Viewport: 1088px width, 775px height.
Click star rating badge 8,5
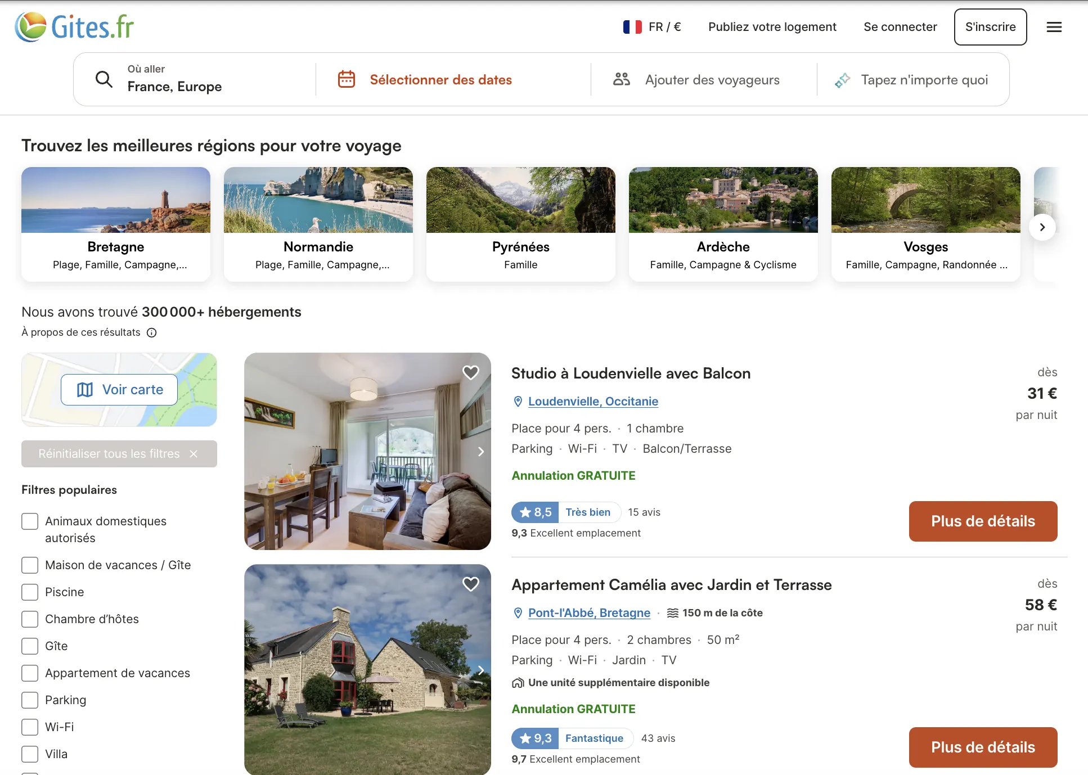point(534,512)
